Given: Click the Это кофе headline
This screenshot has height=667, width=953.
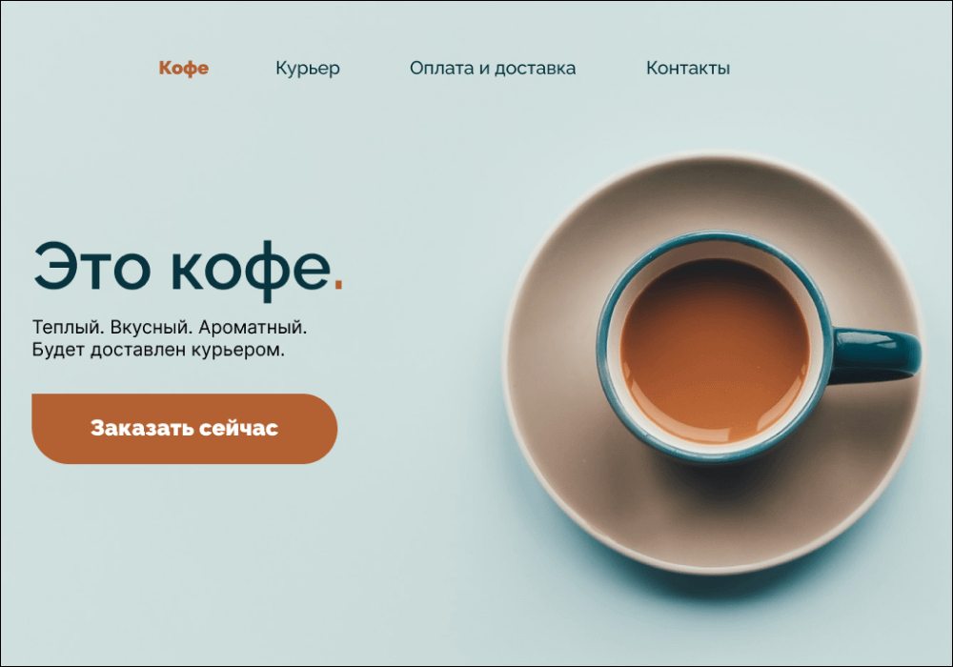Looking at the screenshot, I should pyautogui.click(x=188, y=270).
